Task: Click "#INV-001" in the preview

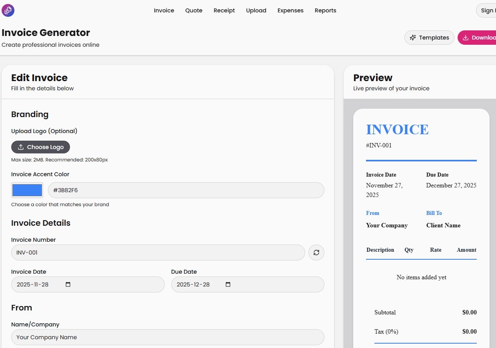Action: [x=379, y=145]
